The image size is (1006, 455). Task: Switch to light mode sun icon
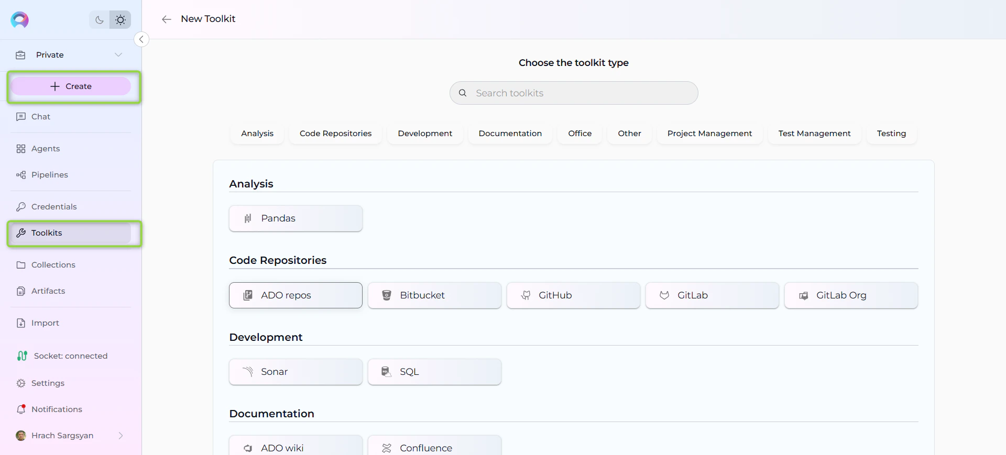121,20
